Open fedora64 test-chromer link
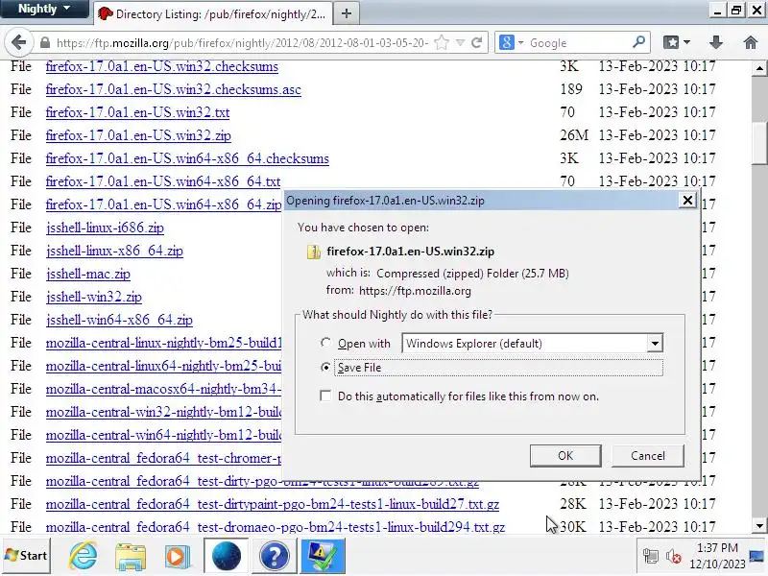The image size is (768, 576). tap(164, 458)
